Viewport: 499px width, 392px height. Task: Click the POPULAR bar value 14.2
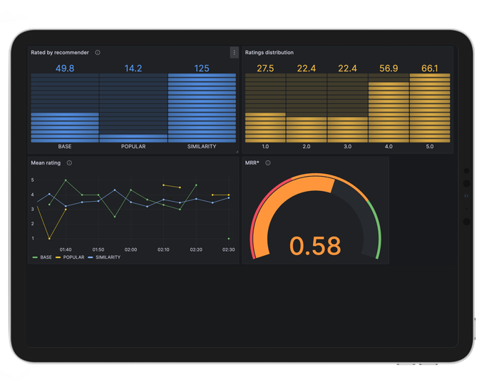coord(133,69)
